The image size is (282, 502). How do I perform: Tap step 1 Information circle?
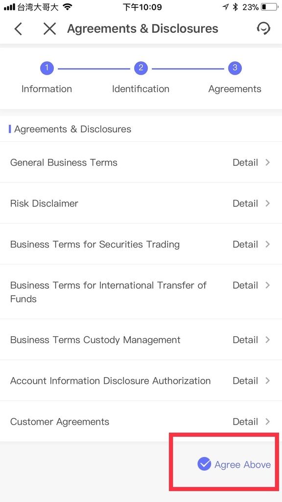click(47, 68)
